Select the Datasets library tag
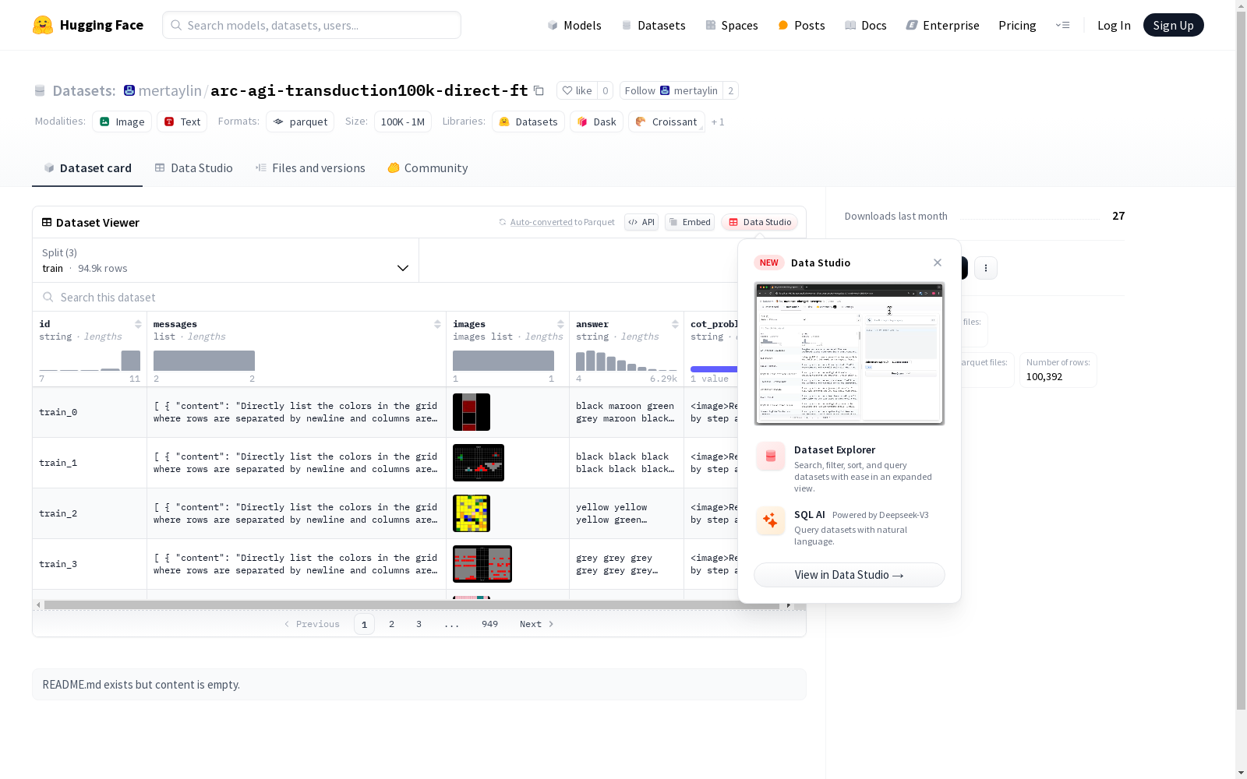The width and height of the screenshot is (1247, 779). point(528,122)
